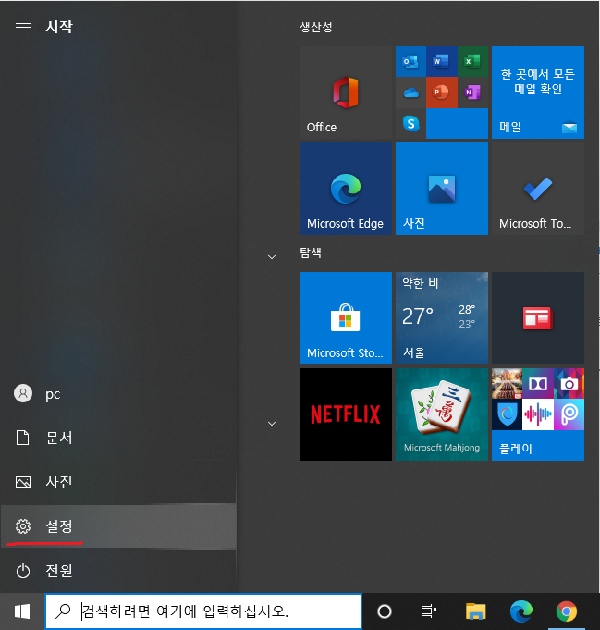Open 문서 (Documents) from Start sidebar
Viewport: 600px width, 630px height.
coord(118,438)
